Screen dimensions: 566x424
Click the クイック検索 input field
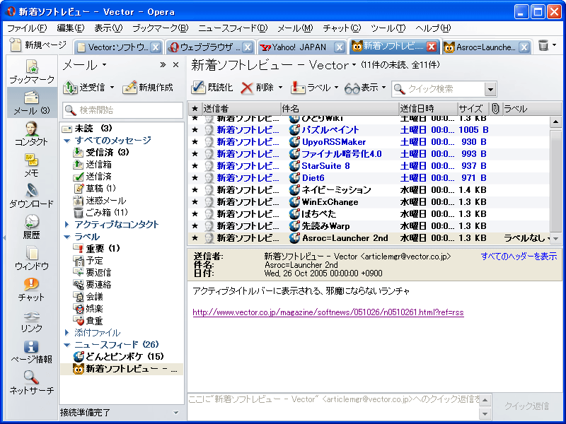click(438, 89)
